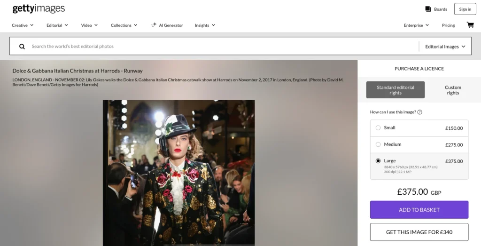
Task: Switch to Custom rights tab
Action: coord(453,90)
